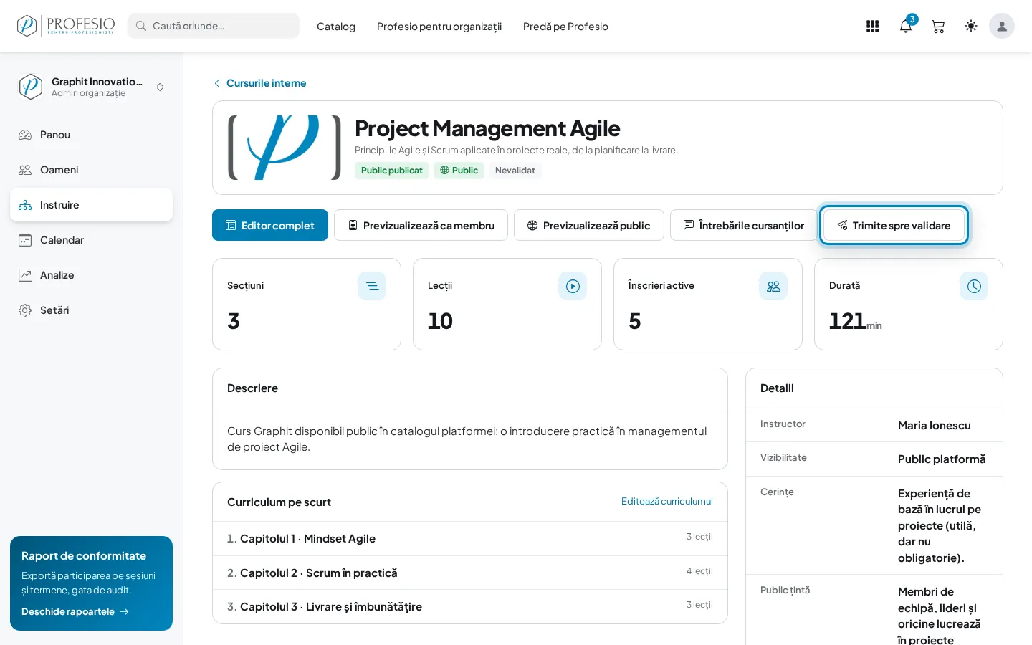The image size is (1032, 645).
Task: Focus the Caută oriunde search field
Action: coord(214,26)
